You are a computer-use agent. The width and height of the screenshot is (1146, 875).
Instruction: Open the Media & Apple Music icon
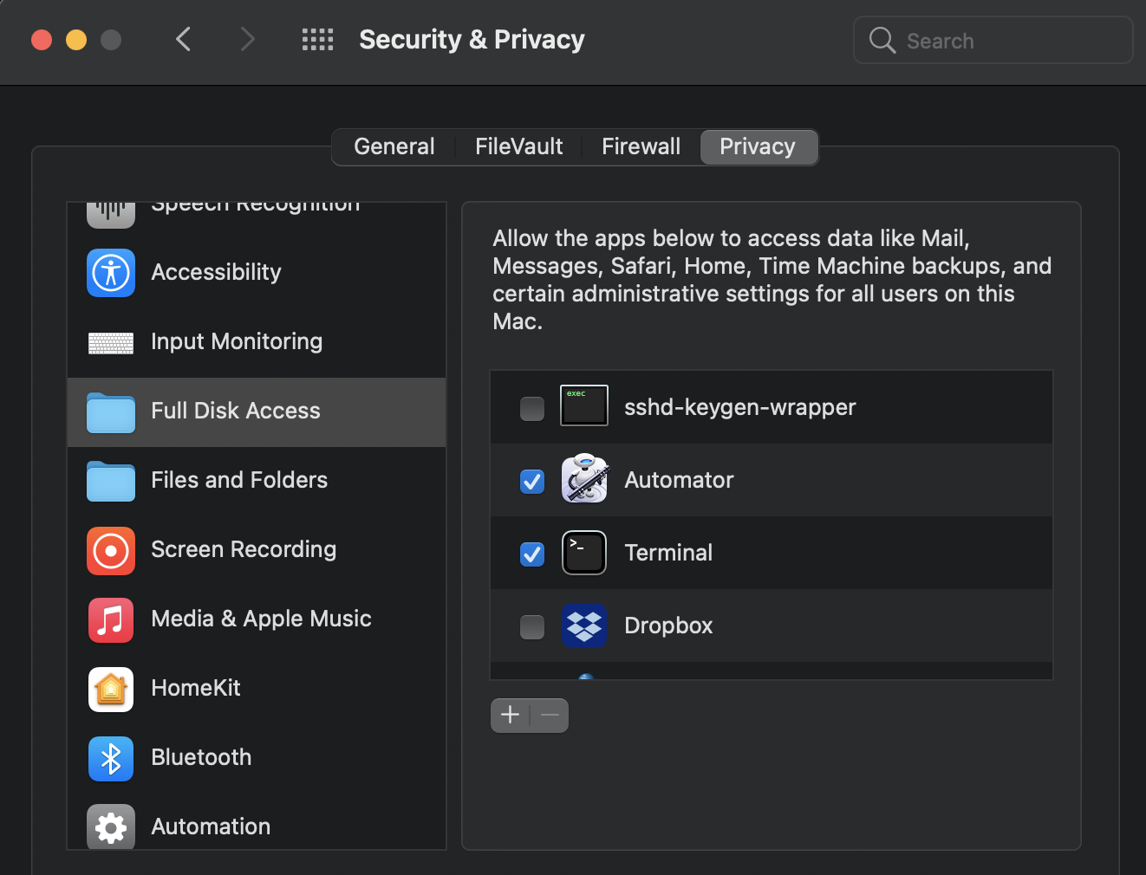tap(111, 620)
